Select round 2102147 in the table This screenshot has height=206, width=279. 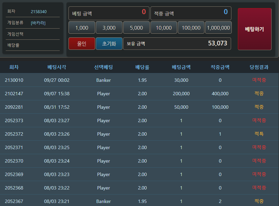[14, 94]
